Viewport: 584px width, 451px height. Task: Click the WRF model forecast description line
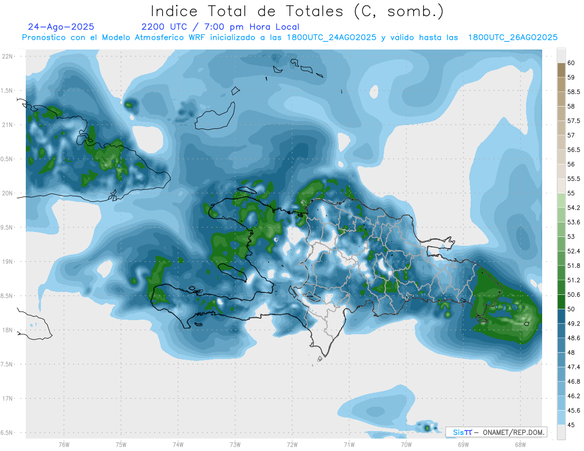290,37
